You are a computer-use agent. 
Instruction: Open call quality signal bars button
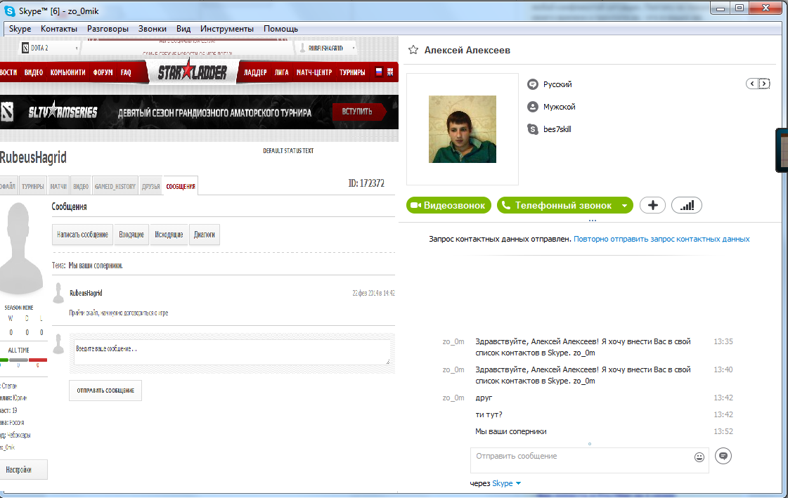(687, 205)
